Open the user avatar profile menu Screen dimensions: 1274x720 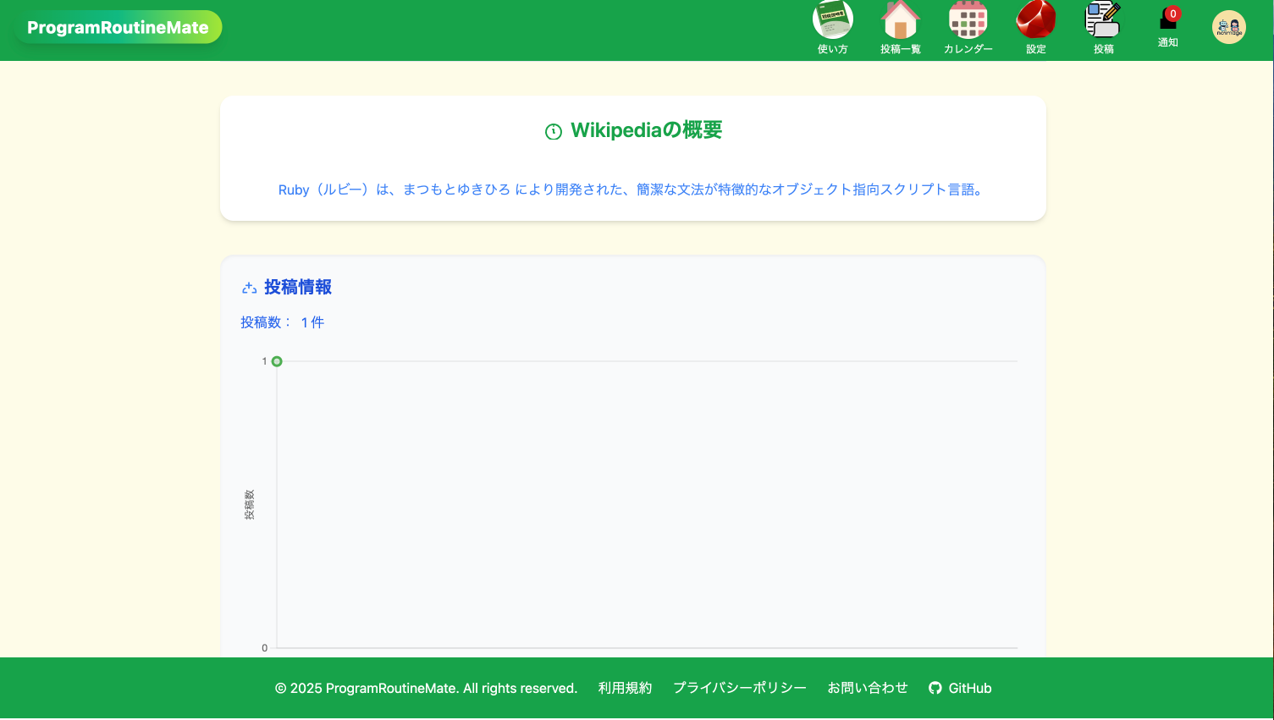pyautogui.click(x=1229, y=27)
